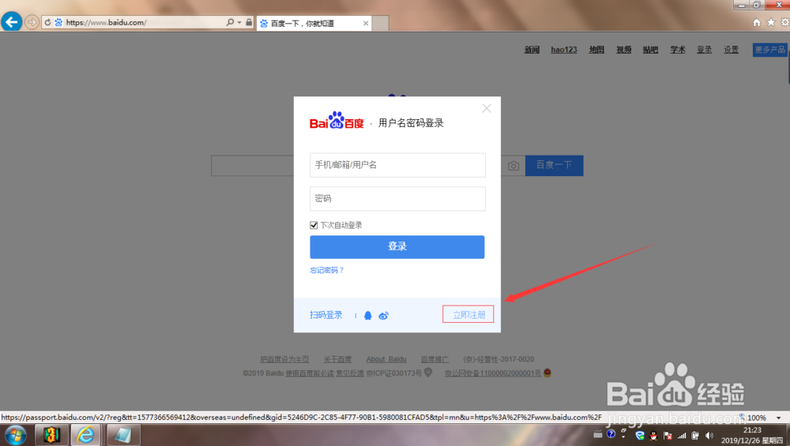Open the 把百度设为主页 footer link
The image size is (790, 446).
click(284, 359)
